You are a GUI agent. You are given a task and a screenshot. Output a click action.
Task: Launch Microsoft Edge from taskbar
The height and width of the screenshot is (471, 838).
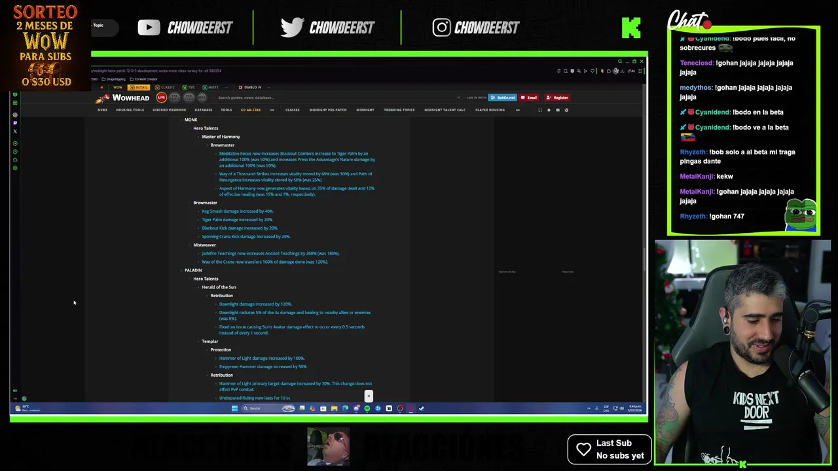(x=346, y=408)
